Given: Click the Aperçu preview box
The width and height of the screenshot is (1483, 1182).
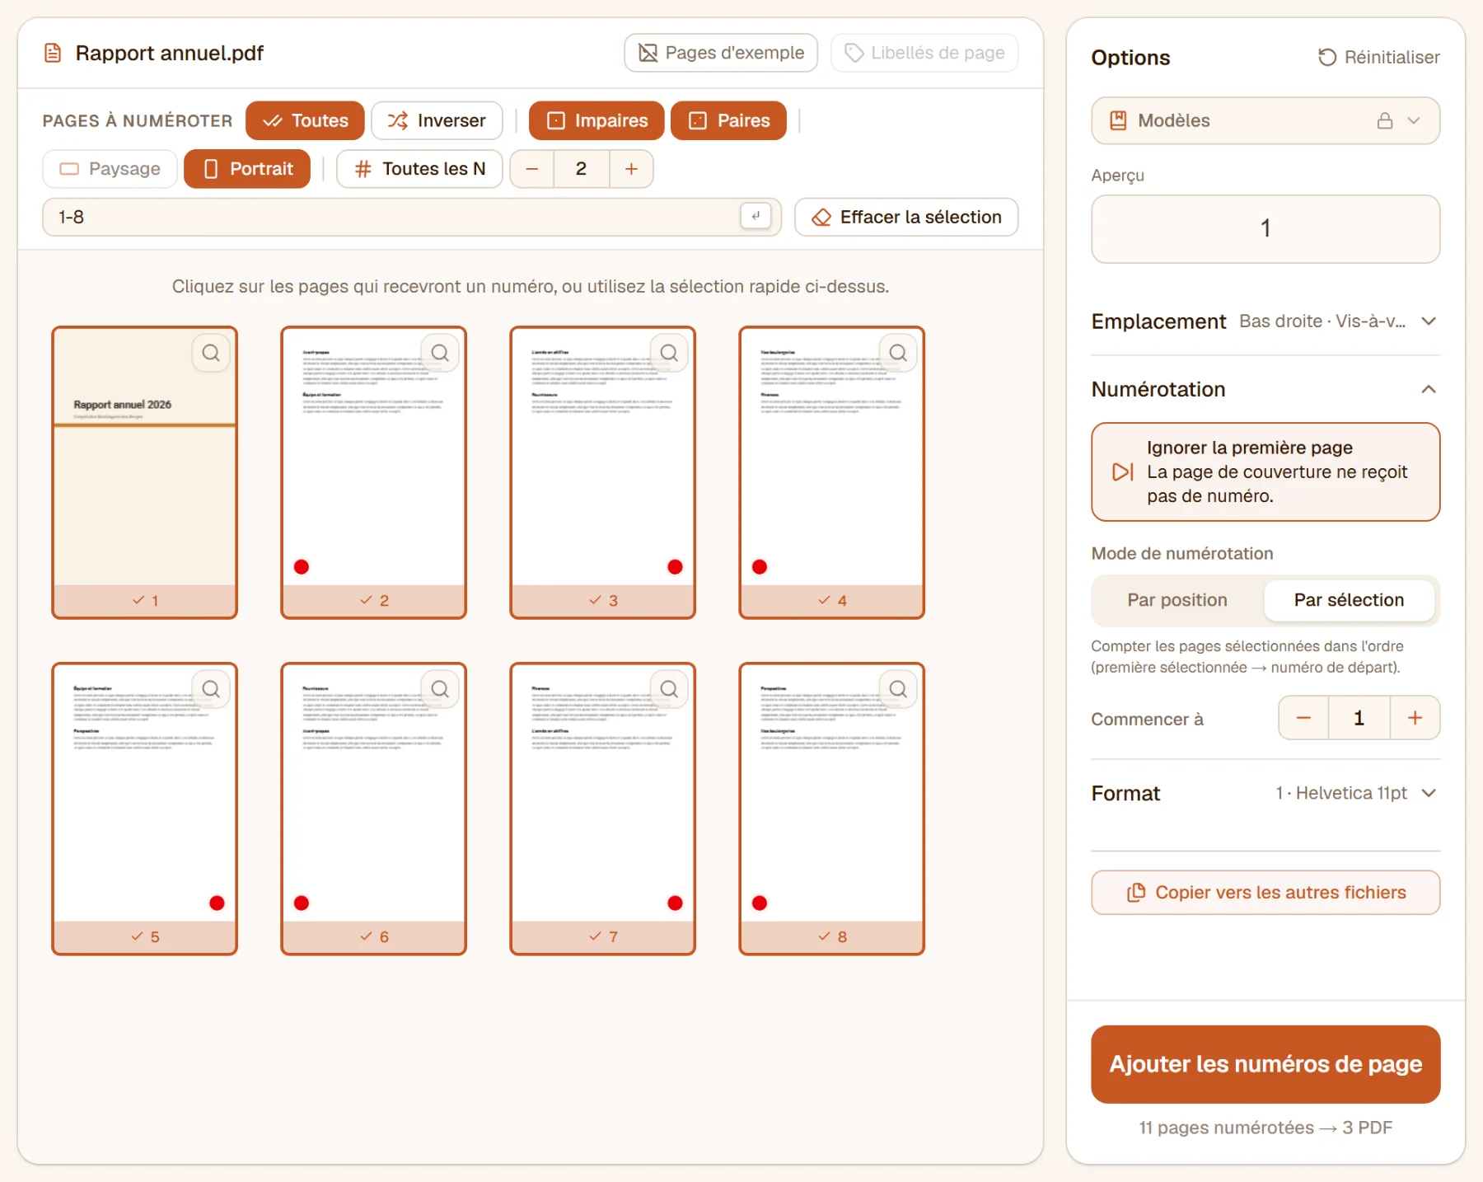Looking at the screenshot, I should coord(1265,228).
